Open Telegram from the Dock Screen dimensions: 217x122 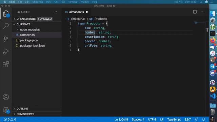tap(213, 66)
